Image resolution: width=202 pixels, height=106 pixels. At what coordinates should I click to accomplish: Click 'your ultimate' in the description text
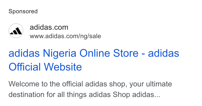coord(151,84)
